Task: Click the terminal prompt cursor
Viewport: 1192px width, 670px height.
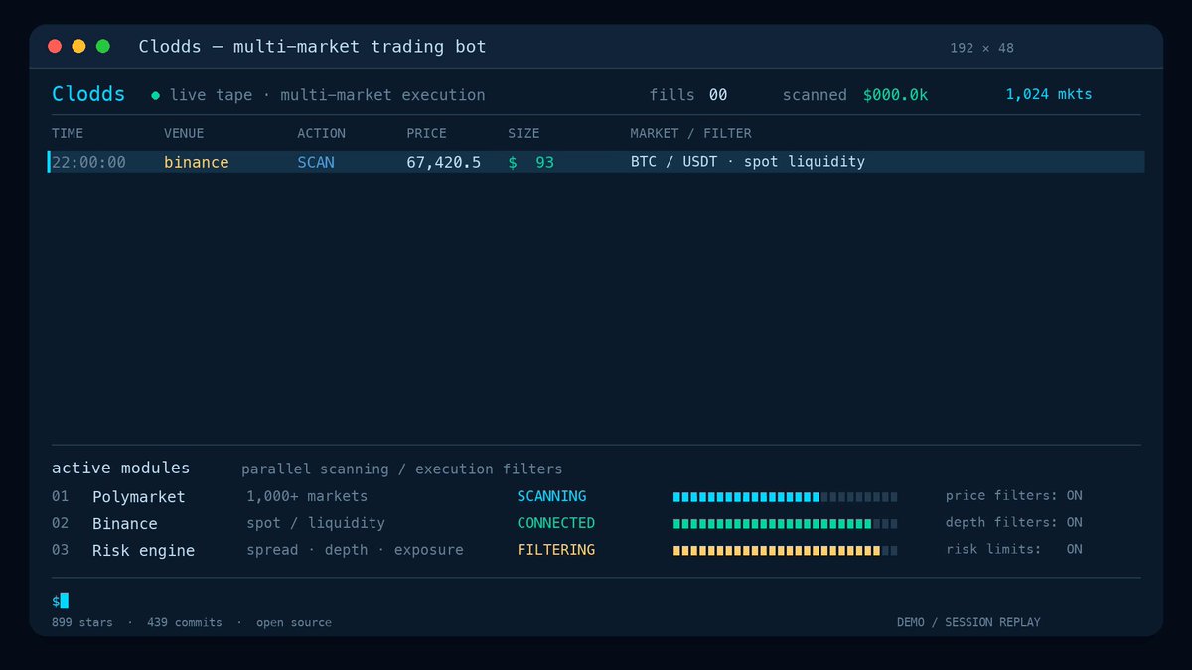Action: point(65,600)
